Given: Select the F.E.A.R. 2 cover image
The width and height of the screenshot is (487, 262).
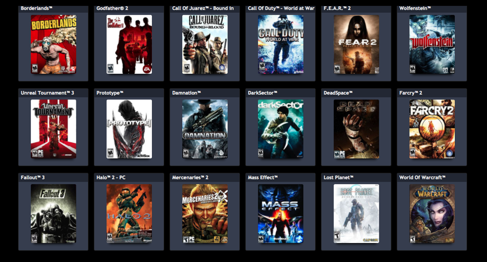Looking at the screenshot, I should point(356,44).
